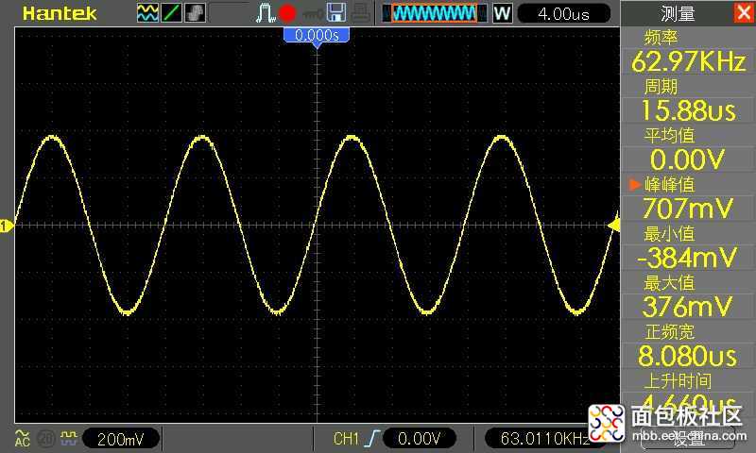Click the Hantek logo
756x453 pixels.
pos(60,13)
